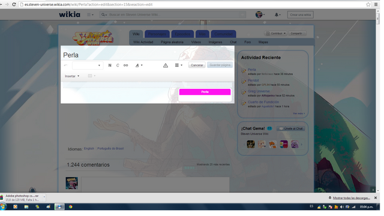The height and width of the screenshot is (216, 384).
Task: Click Crear una wikia button
Action: tap(301, 14)
